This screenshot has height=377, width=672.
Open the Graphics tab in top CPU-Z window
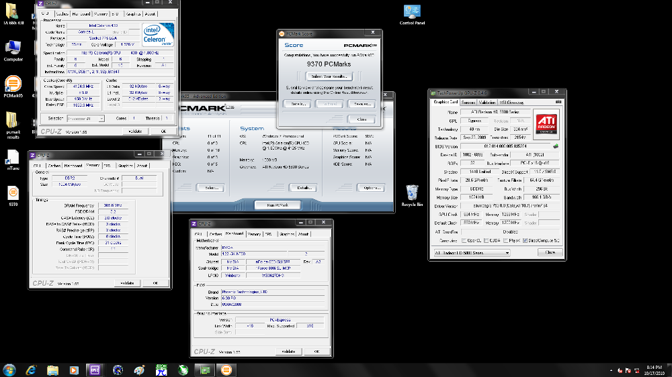point(133,13)
